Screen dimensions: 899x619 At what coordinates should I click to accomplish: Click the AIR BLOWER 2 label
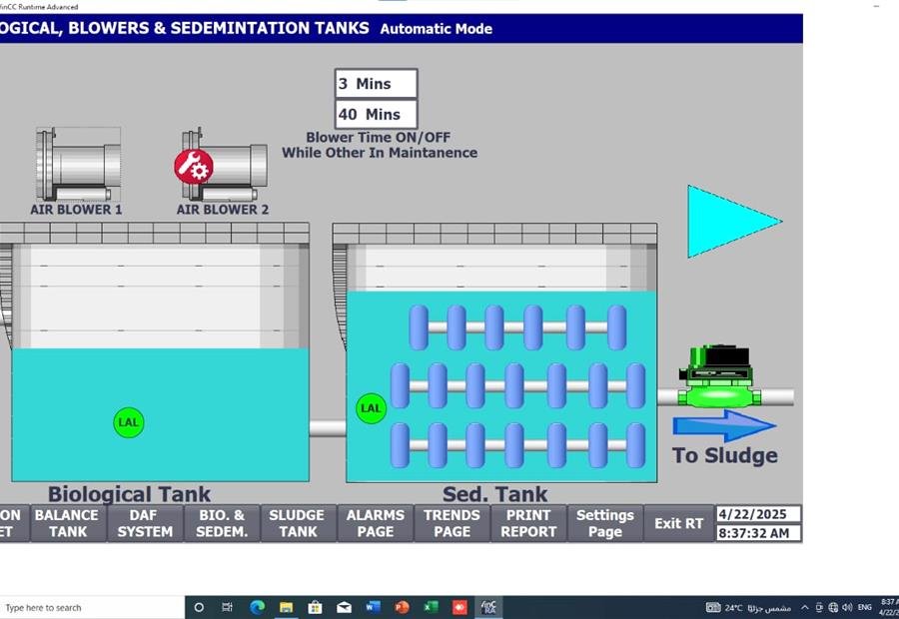tap(223, 210)
